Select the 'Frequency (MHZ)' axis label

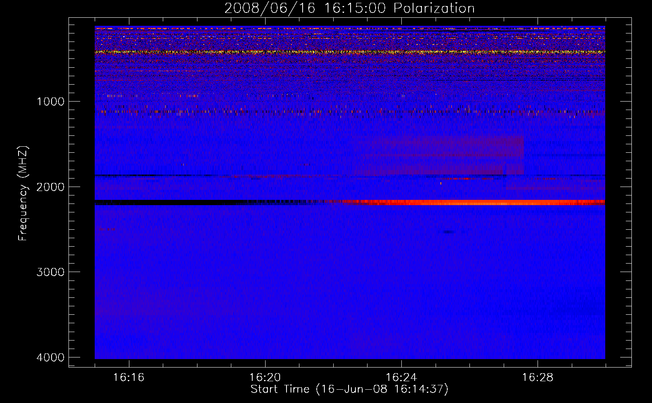click(23, 193)
